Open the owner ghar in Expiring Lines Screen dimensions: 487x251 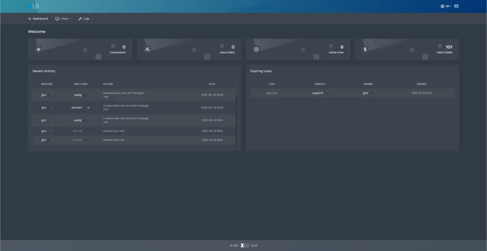366,93
